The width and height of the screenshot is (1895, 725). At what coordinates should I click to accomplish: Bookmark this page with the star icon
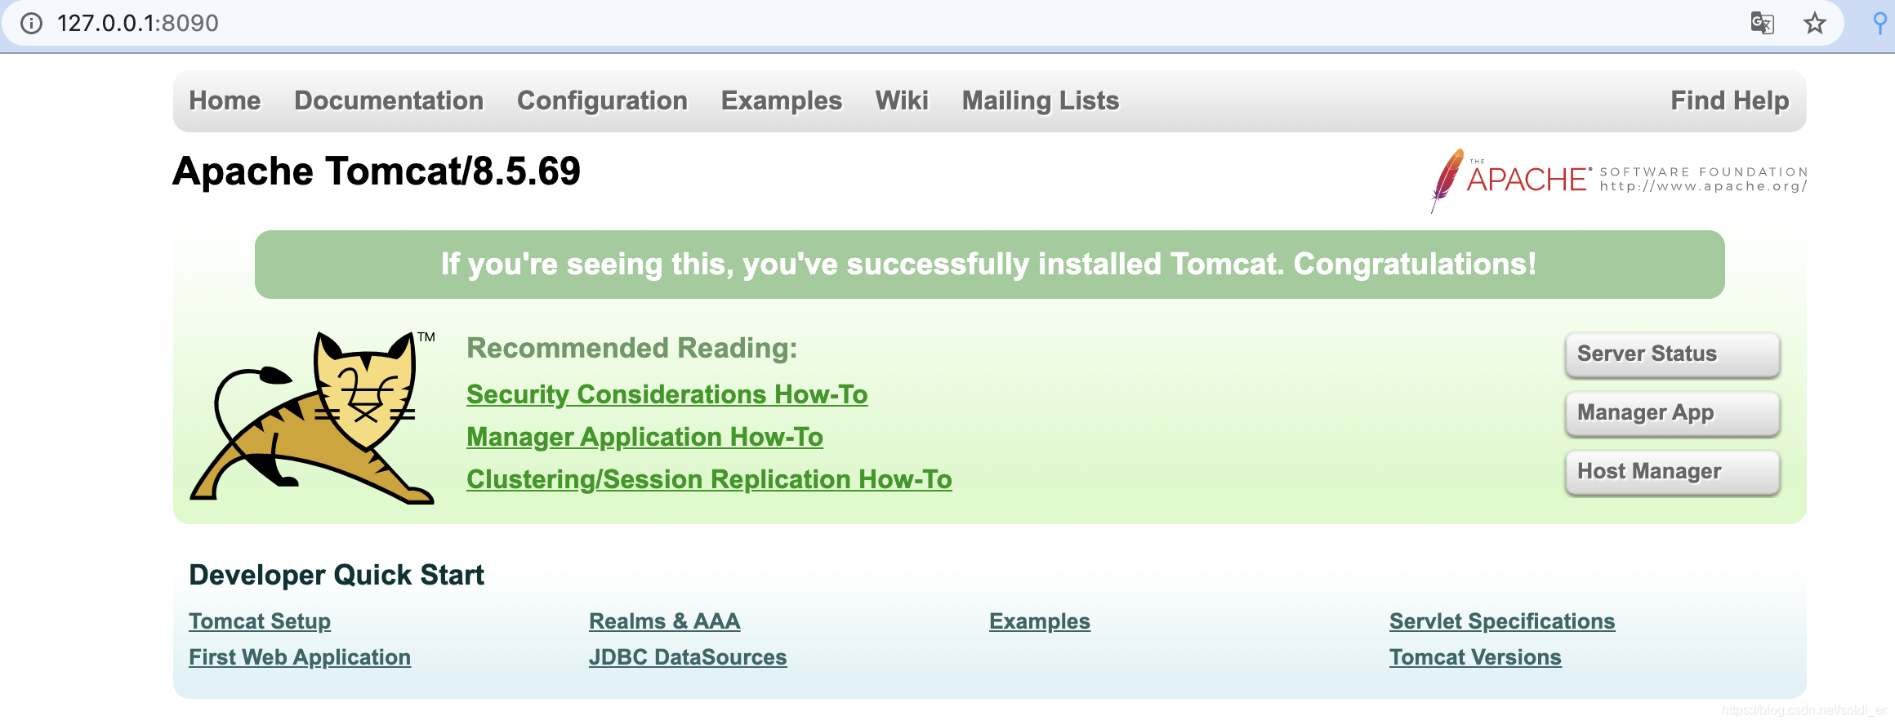[1814, 23]
